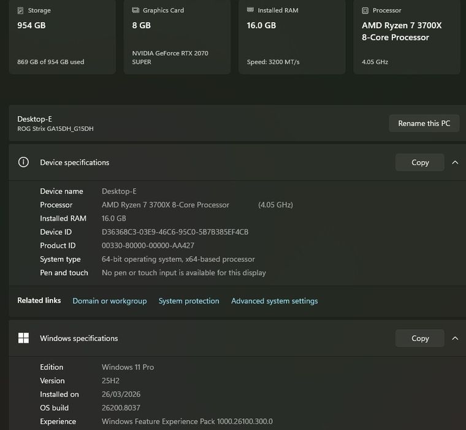Open the AMD Ryzen 7 3700X processor card heading
Screen dimensions: 466x430
402,31
